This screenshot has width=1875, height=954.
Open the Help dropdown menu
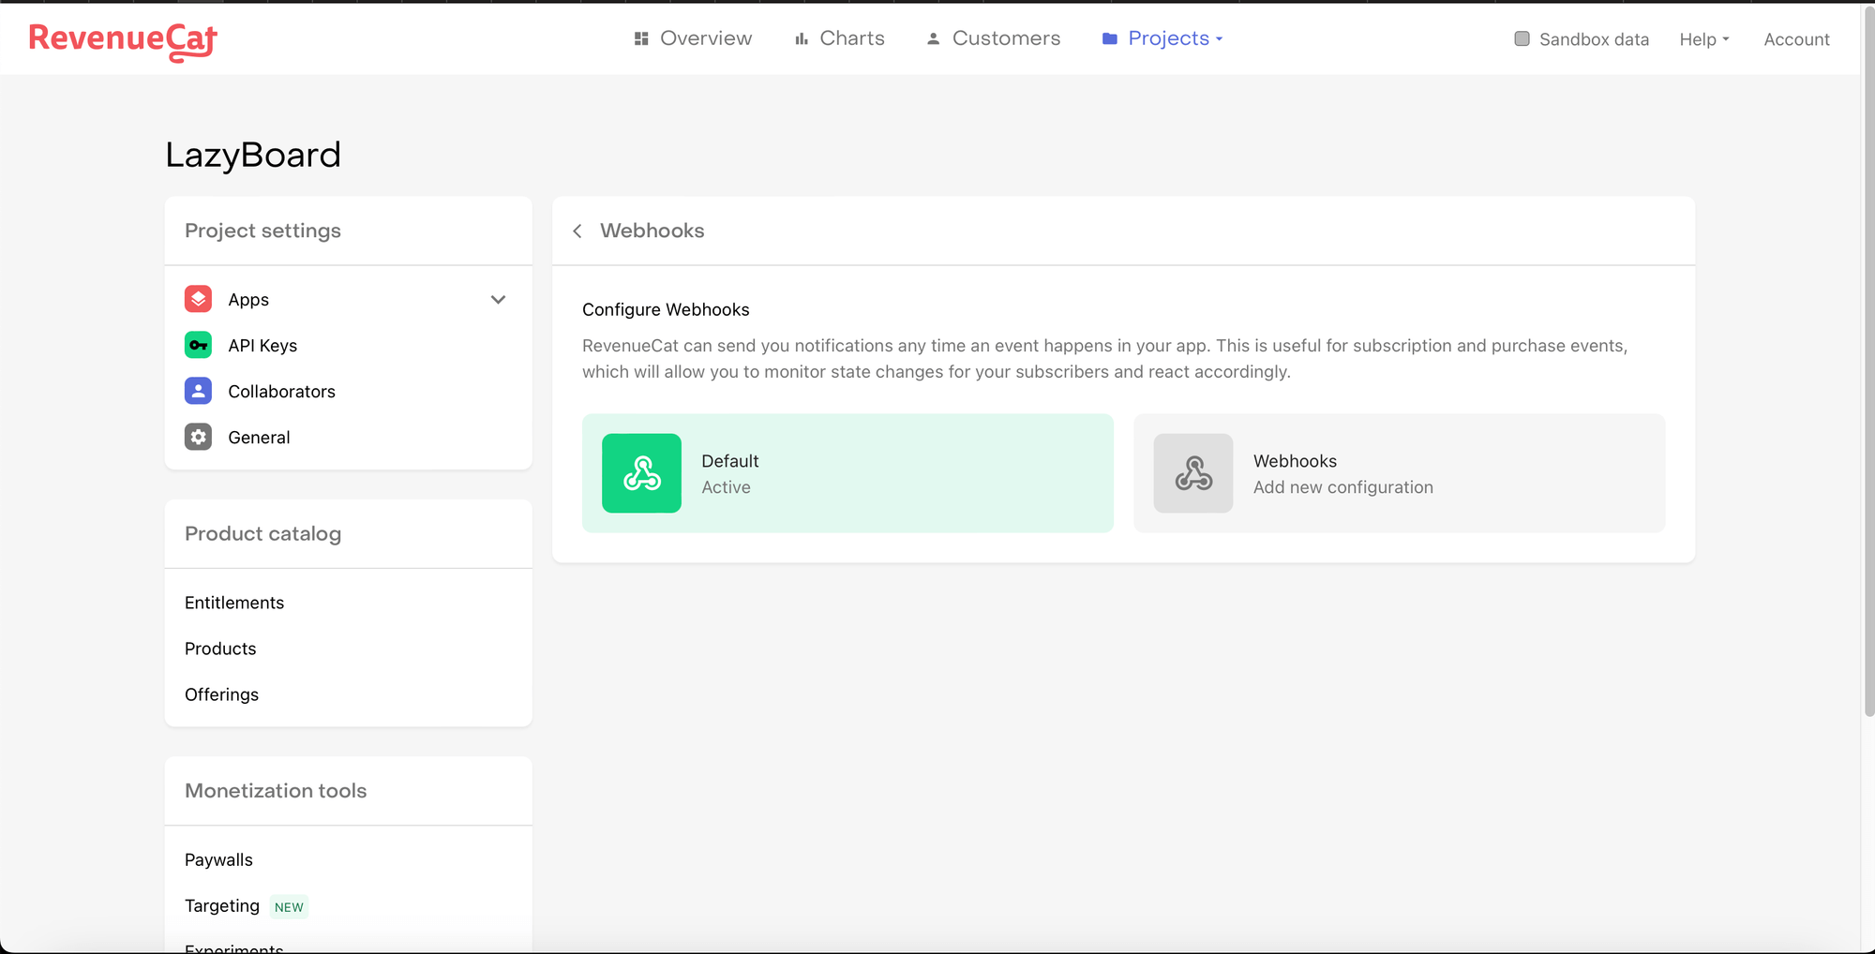click(1703, 39)
